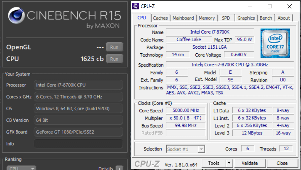
Task: Click the Bus Speed value 99.98 MHz
Action: [186, 125]
